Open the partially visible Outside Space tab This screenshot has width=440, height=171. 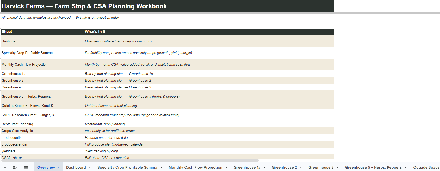(x=426, y=167)
